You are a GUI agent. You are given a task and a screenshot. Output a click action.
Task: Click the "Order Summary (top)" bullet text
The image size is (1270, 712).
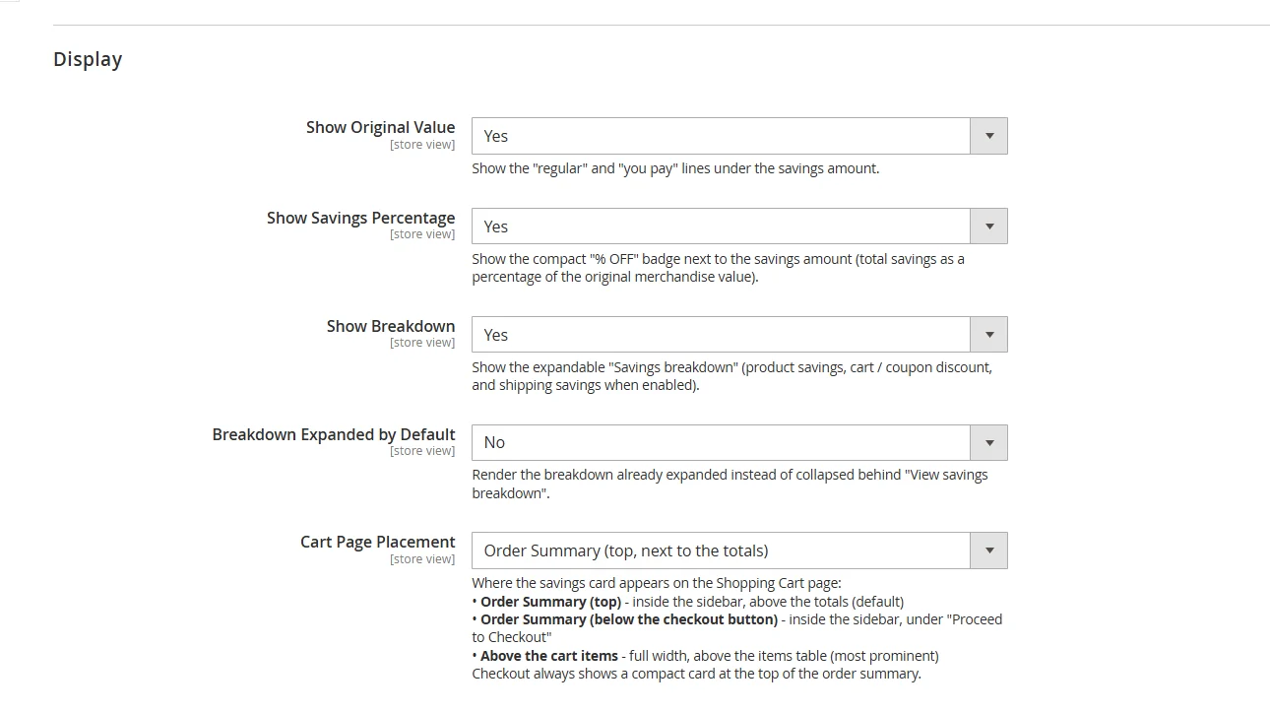[x=551, y=602]
